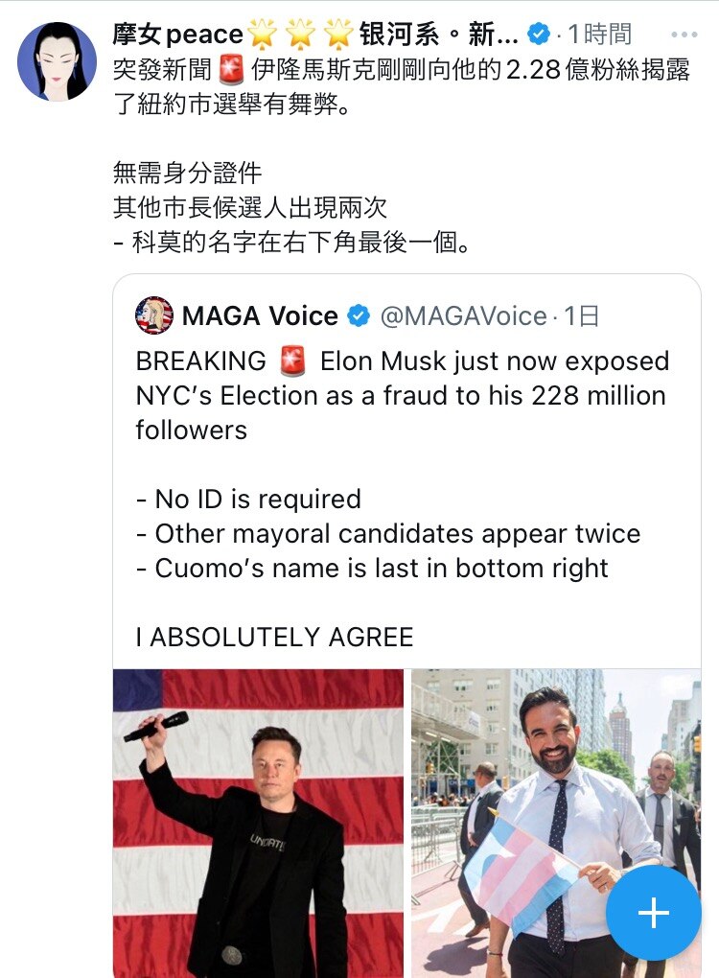Tap the MAGA Voice blue verified checkmark
The width and height of the screenshot is (719, 978).
(359, 315)
